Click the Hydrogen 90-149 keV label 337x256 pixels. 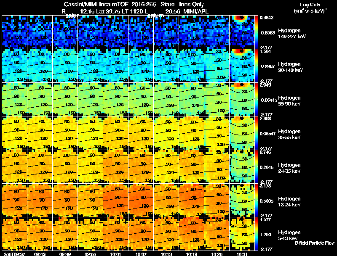290,67
